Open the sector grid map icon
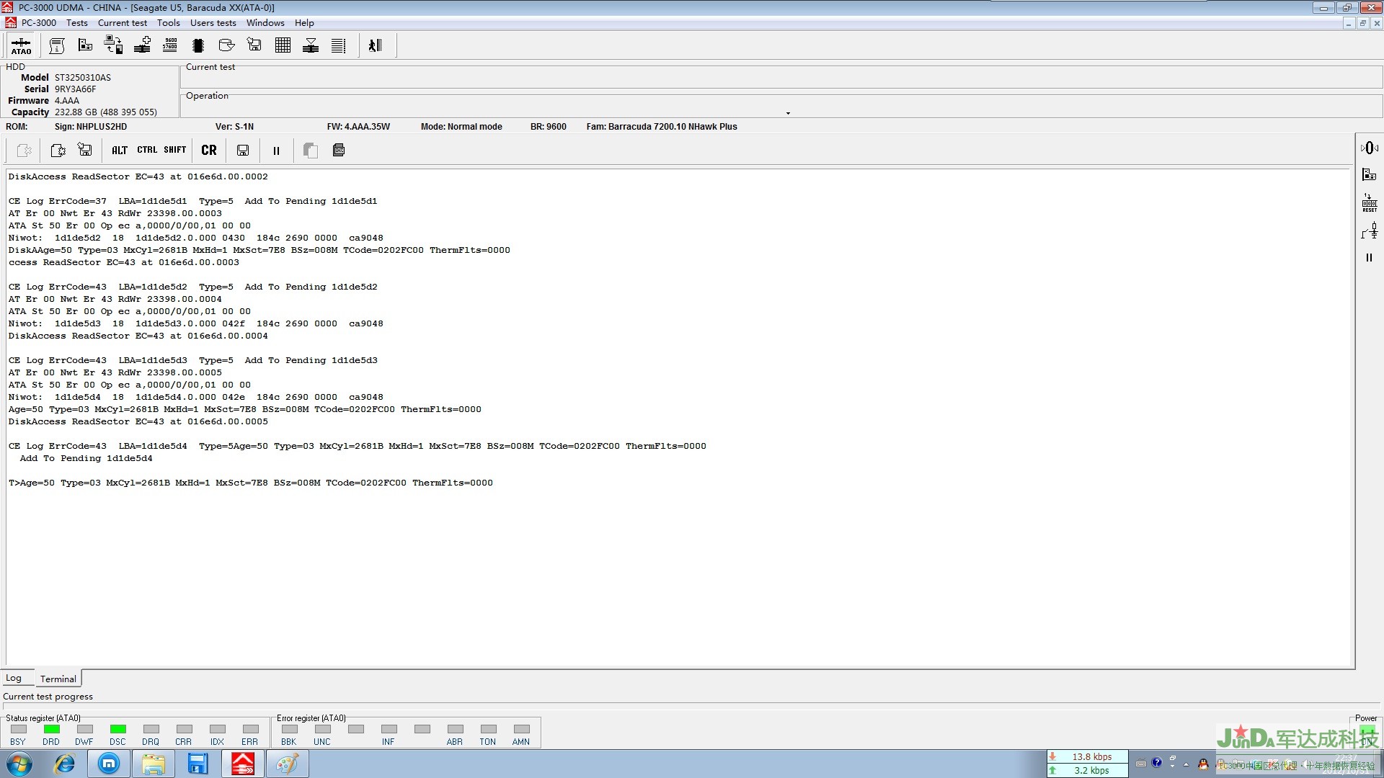This screenshot has width=1384, height=778. pos(283,45)
